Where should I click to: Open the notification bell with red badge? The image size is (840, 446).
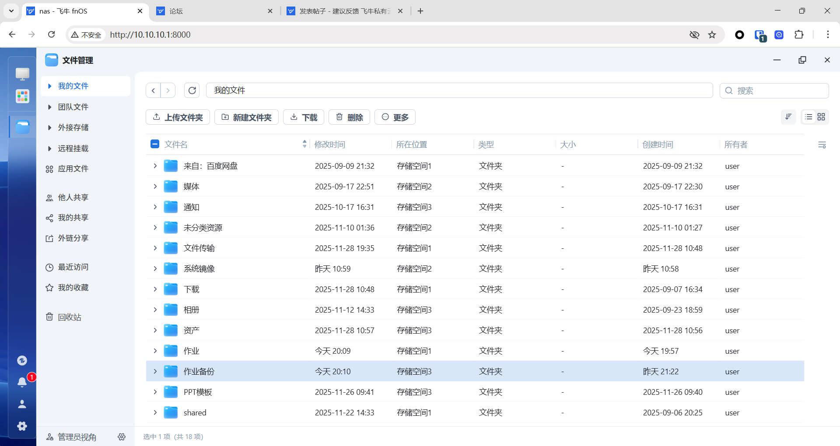click(x=22, y=382)
